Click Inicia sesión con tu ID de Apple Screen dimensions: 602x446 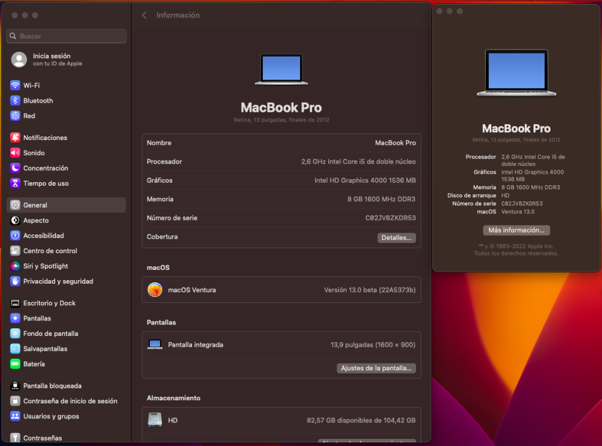57,60
